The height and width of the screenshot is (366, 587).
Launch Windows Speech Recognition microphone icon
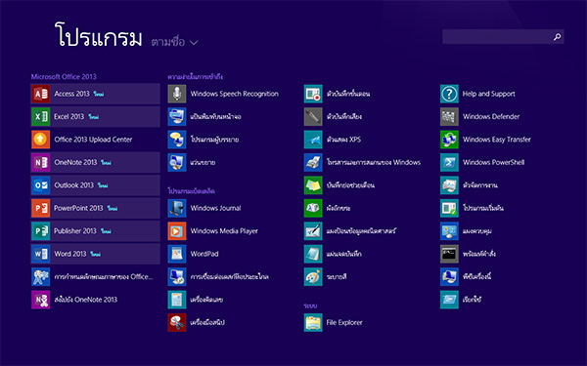(x=177, y=94)
